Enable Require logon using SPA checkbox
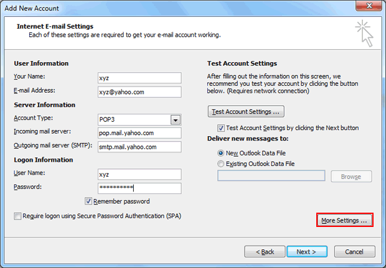 (x=17, y=216)
